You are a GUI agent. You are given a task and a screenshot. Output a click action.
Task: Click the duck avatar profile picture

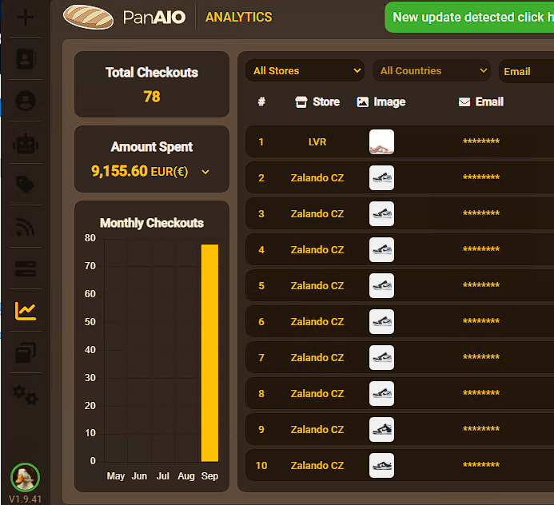[25, 478]
